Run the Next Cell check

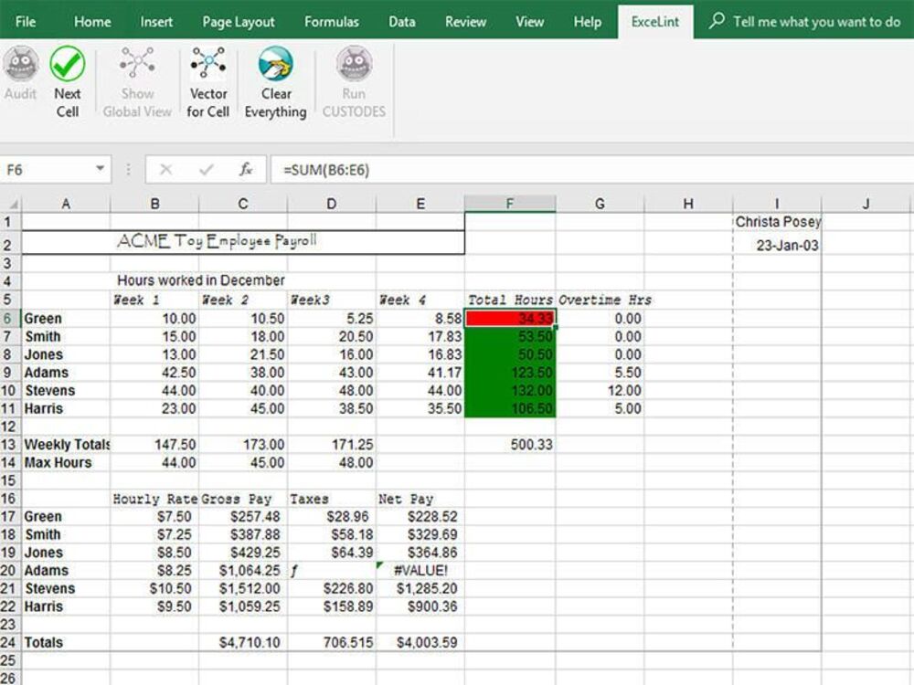coord(68,82)
